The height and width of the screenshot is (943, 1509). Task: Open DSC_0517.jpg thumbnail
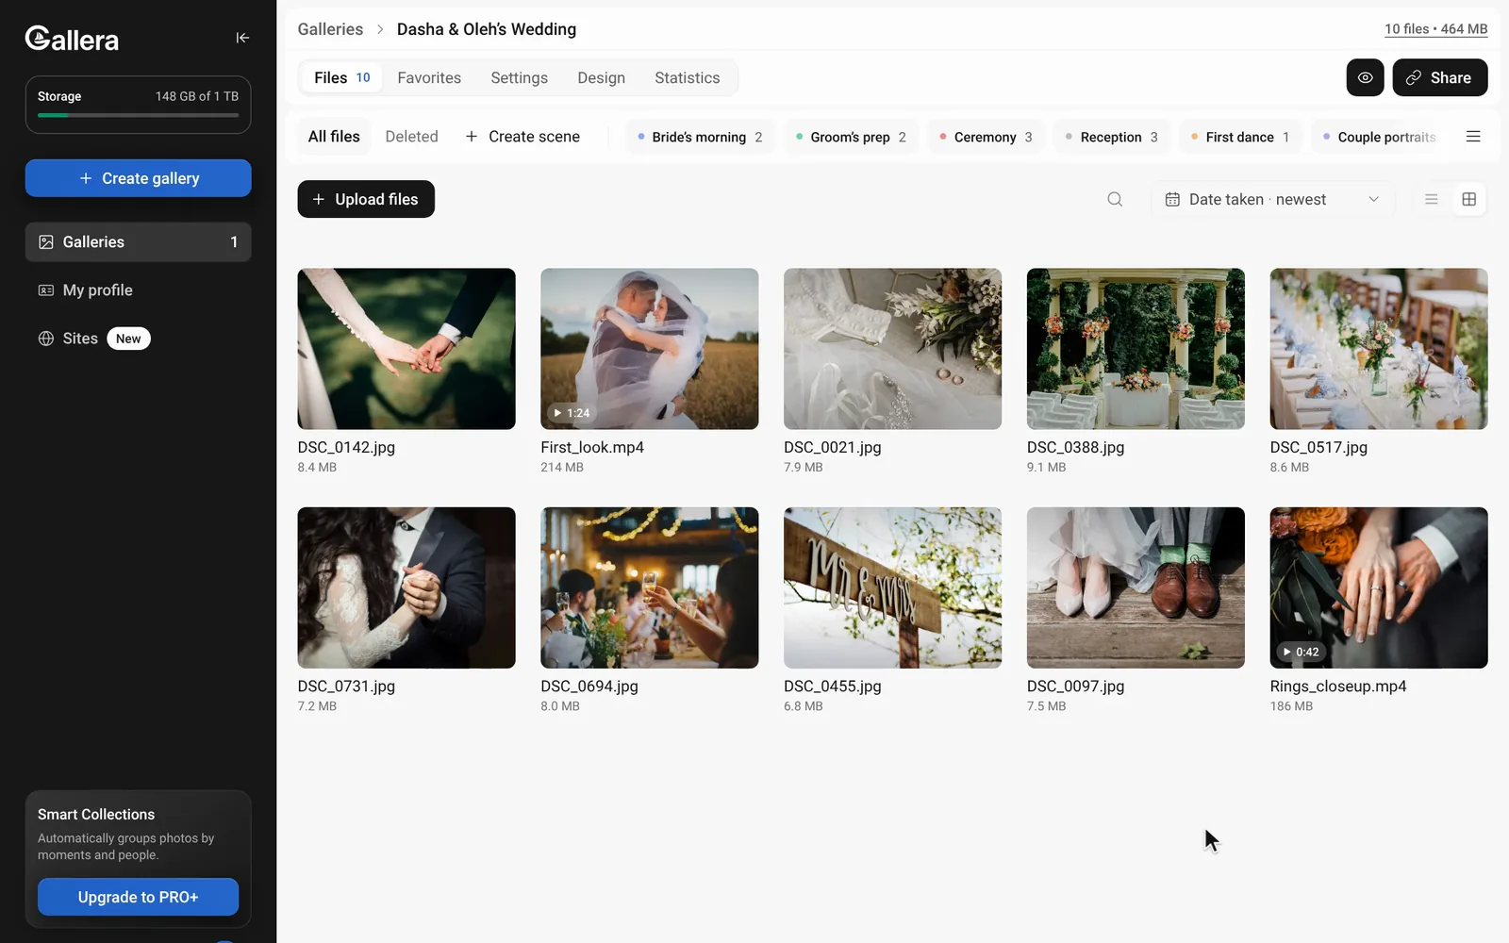(x=1379, y=349)
